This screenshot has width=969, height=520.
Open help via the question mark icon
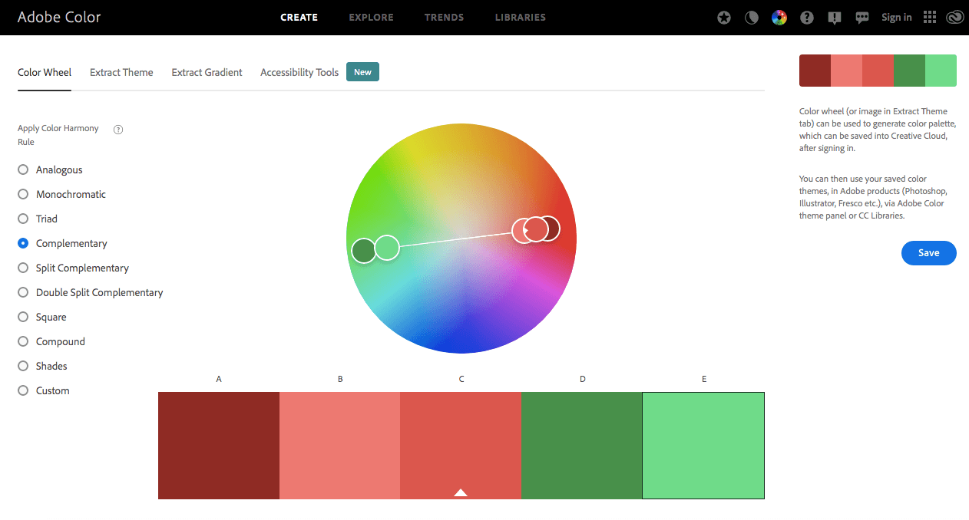click(807, 18)
